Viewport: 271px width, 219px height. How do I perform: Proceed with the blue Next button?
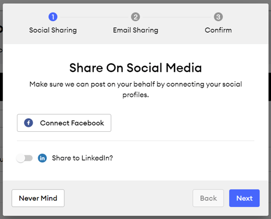pos(244,198)
